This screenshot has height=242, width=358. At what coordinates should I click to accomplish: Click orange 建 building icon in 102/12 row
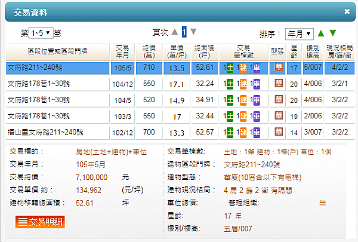[x=243, y=133]
